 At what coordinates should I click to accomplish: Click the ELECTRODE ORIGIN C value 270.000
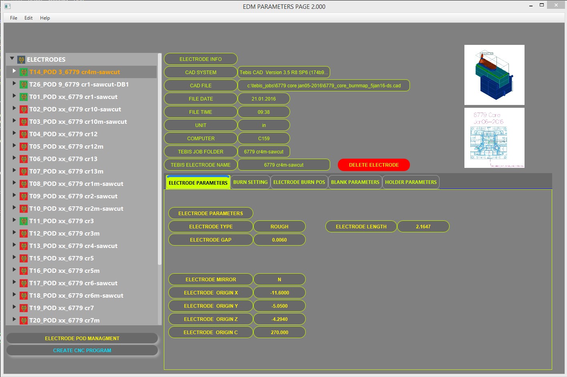coord(280,333)
